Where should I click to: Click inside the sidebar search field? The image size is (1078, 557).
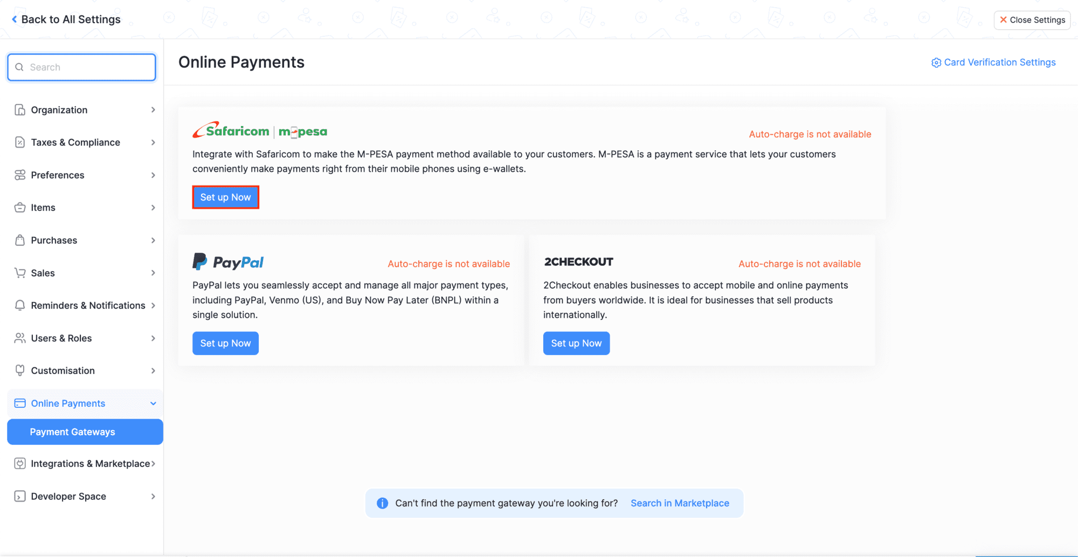(x=81, y=67)
